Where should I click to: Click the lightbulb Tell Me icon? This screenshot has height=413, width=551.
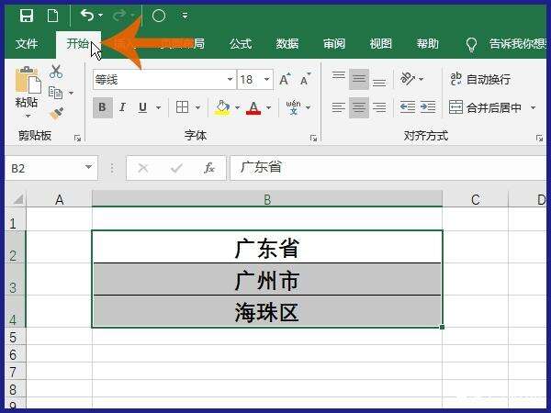tap(471, 45)
